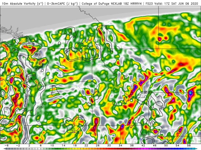This screenshot has width=201, height=150.
Task: Click the 54 label on the color scale
Action: (177, 145)
